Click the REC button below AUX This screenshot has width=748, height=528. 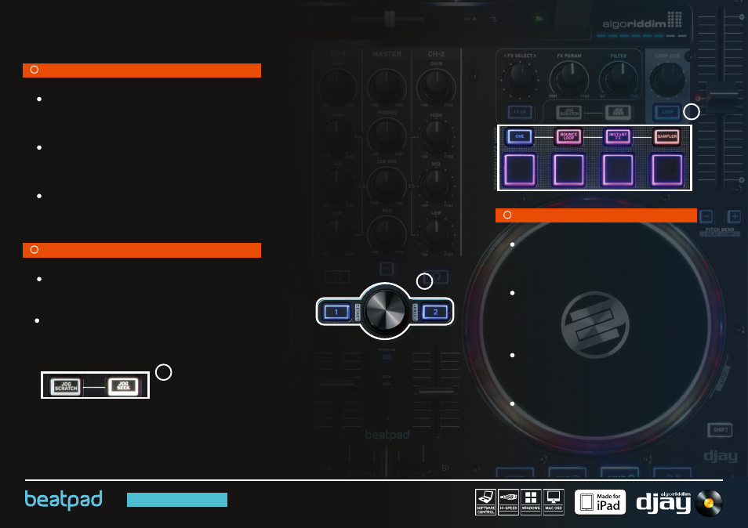pos(387,269)
